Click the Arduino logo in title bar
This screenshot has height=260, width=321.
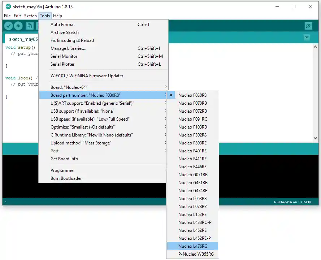(x=8, y=6)
